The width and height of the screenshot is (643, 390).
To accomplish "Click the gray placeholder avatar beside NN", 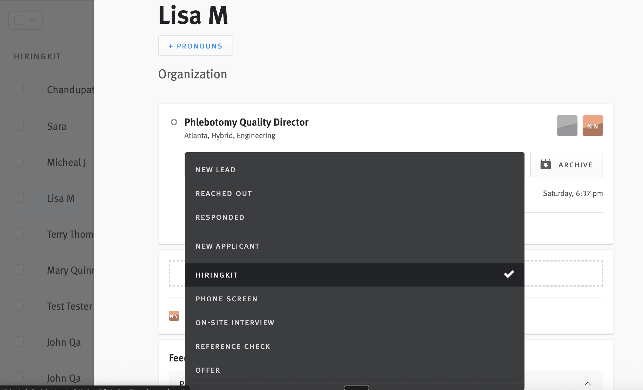I will (x=567, y=126).
